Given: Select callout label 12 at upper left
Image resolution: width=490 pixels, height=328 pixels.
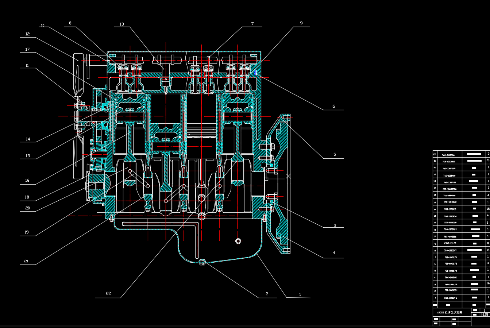Looking at the screenshot, I should click(27, 34).
